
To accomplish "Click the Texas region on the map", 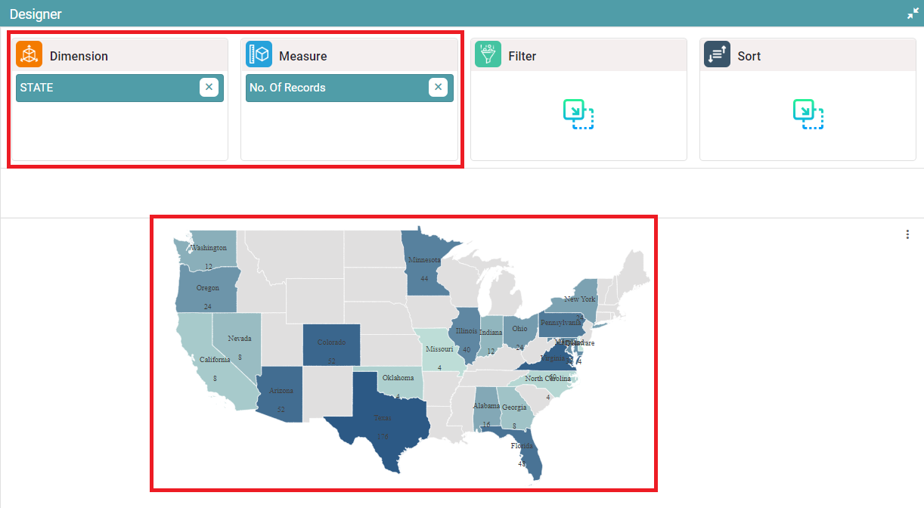I will [x=382, y=423].
